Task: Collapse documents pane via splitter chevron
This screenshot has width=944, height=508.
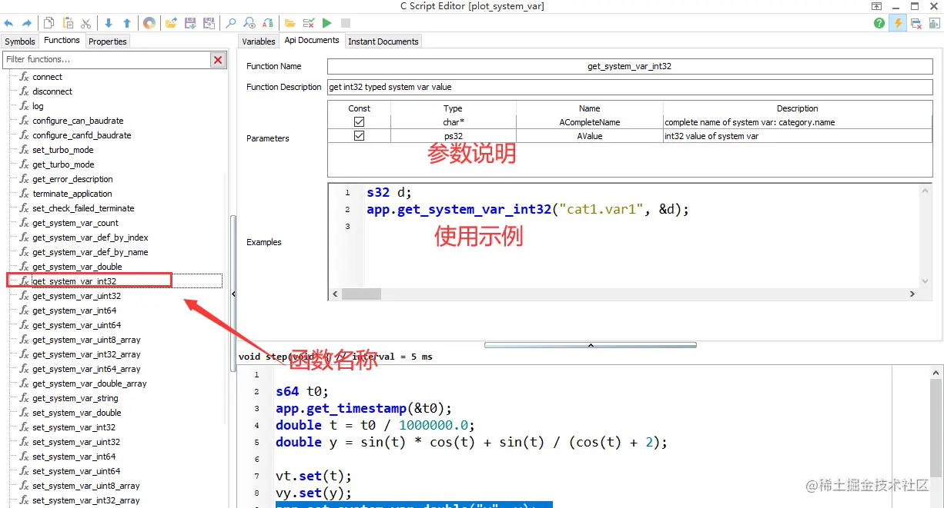Action: click(591, 345)
